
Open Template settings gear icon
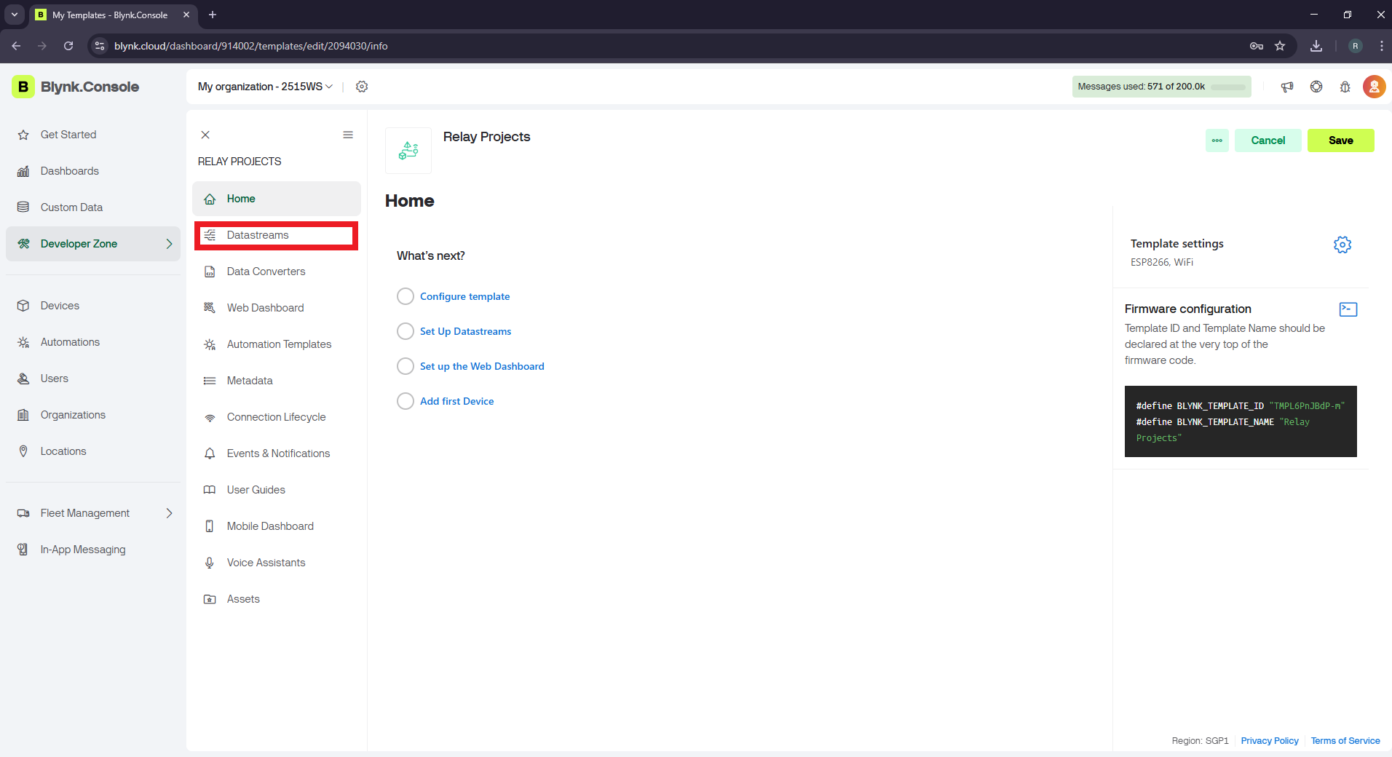(x=1342, y=245)
